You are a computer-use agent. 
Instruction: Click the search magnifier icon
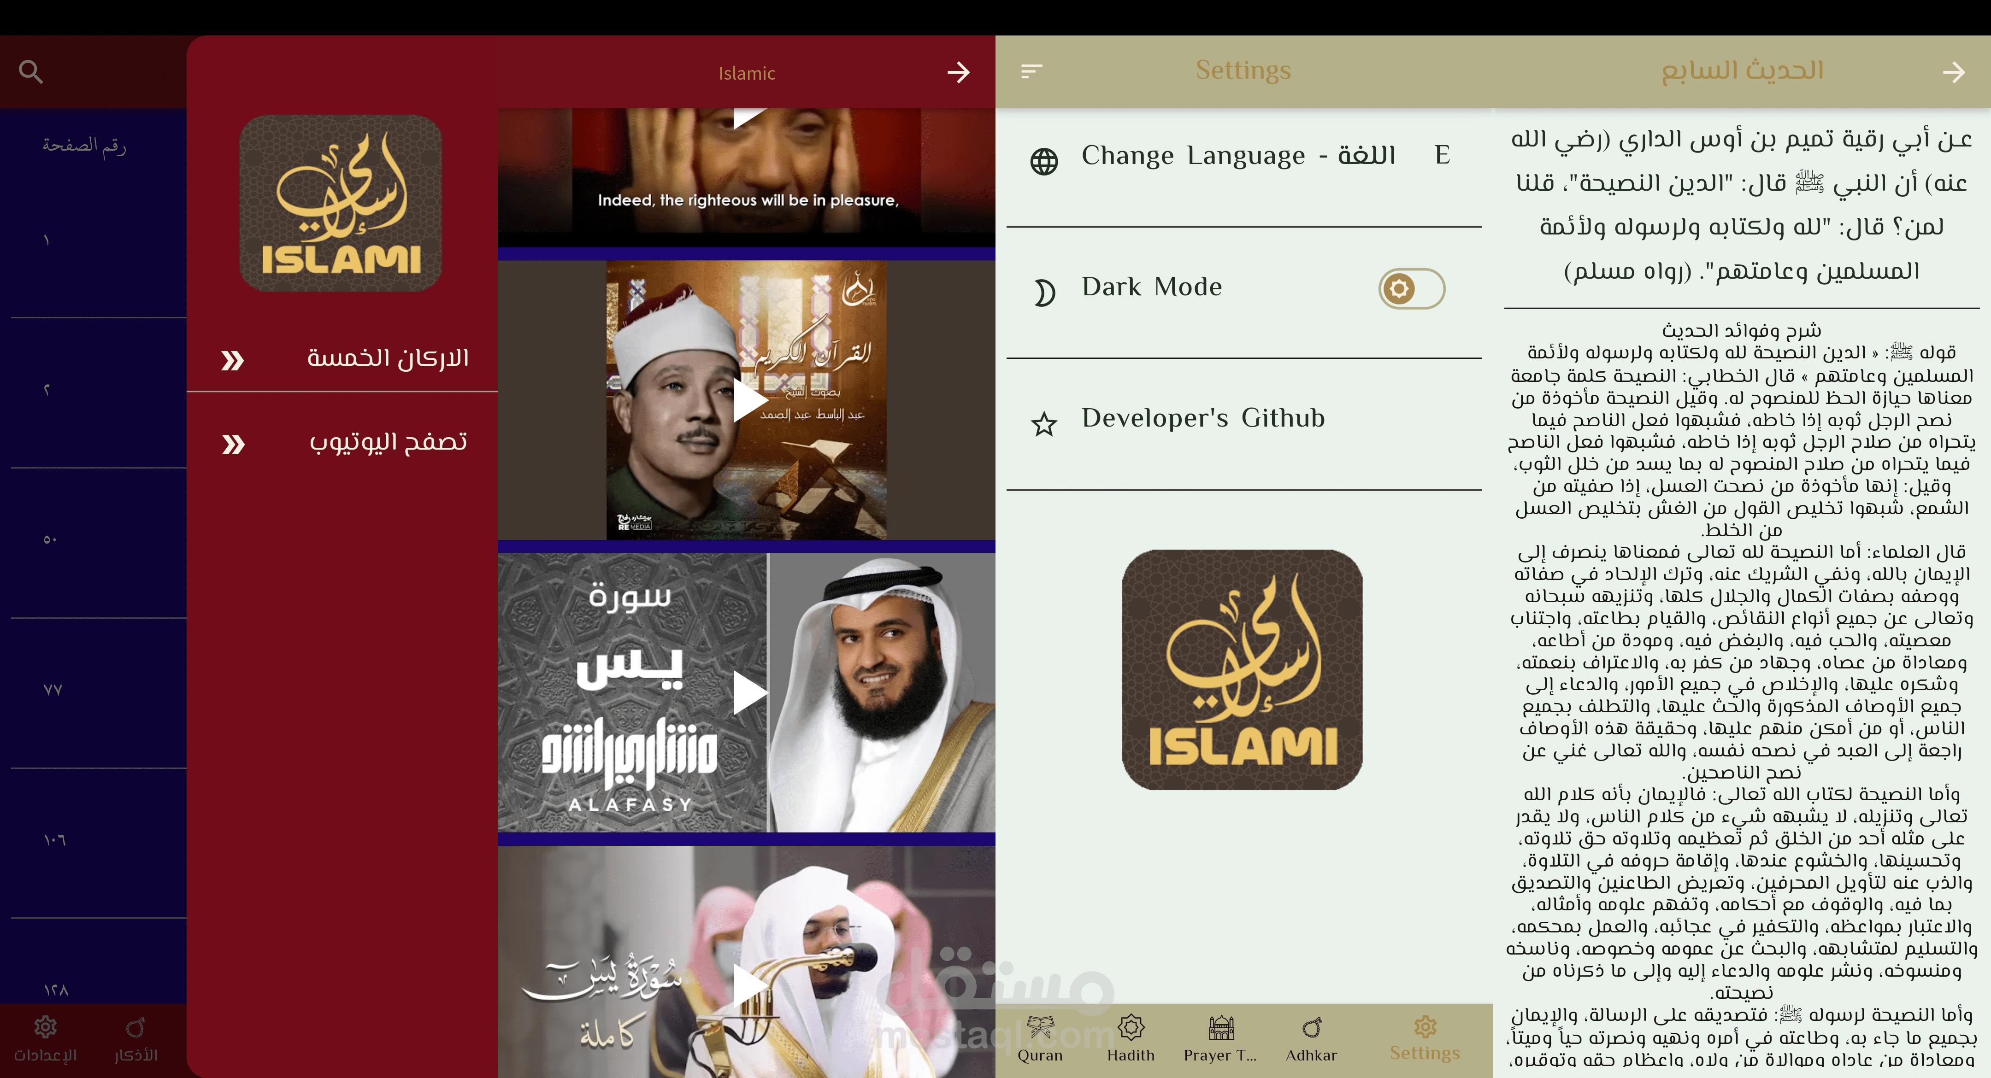(31, 72)
